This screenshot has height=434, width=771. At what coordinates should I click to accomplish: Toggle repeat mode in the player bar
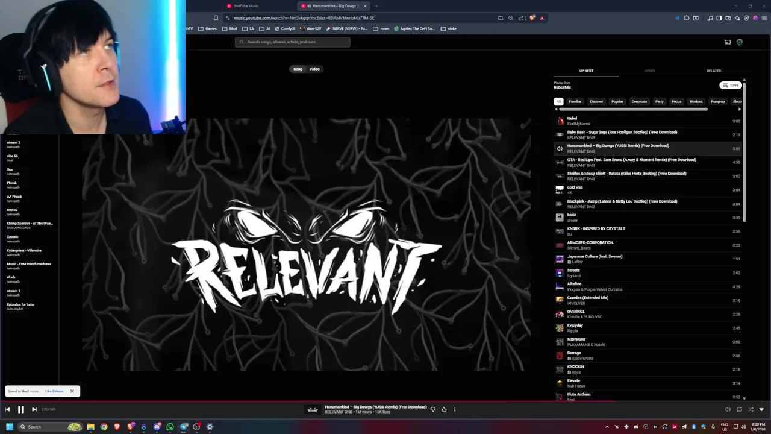(739, 409)
